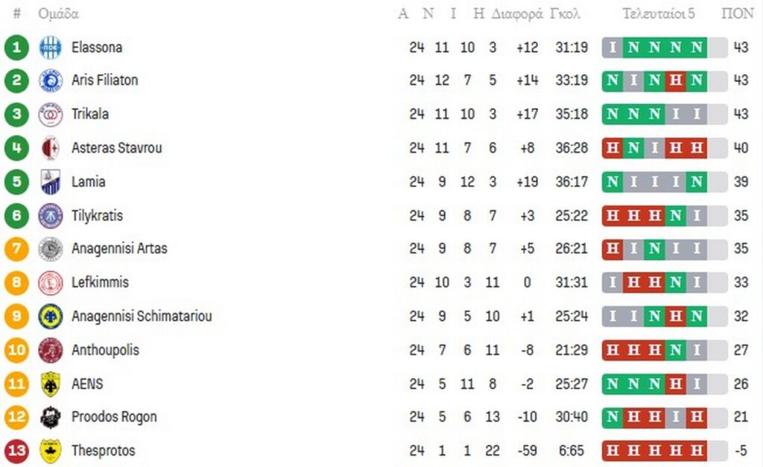
Task: Open the Anthoupolis team page
Action: [x=105, y=350]
